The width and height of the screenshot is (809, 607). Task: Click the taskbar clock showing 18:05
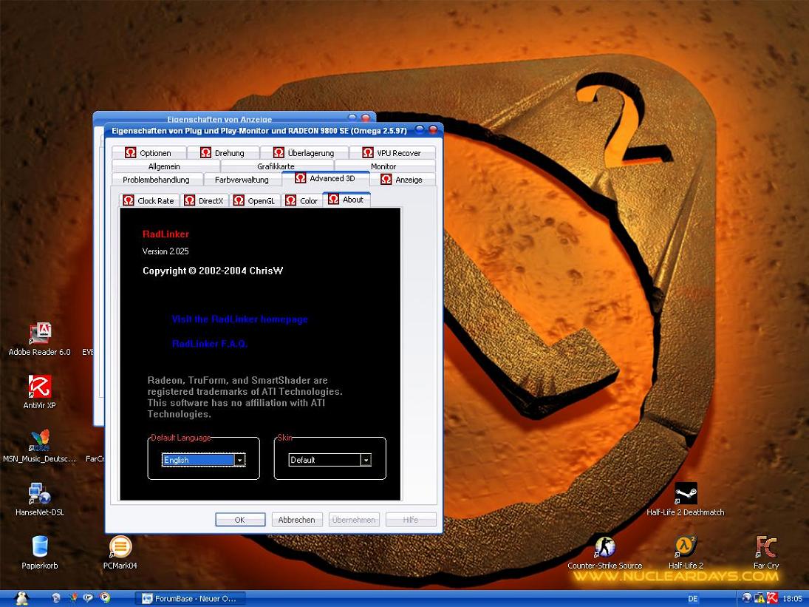point(793,599)
